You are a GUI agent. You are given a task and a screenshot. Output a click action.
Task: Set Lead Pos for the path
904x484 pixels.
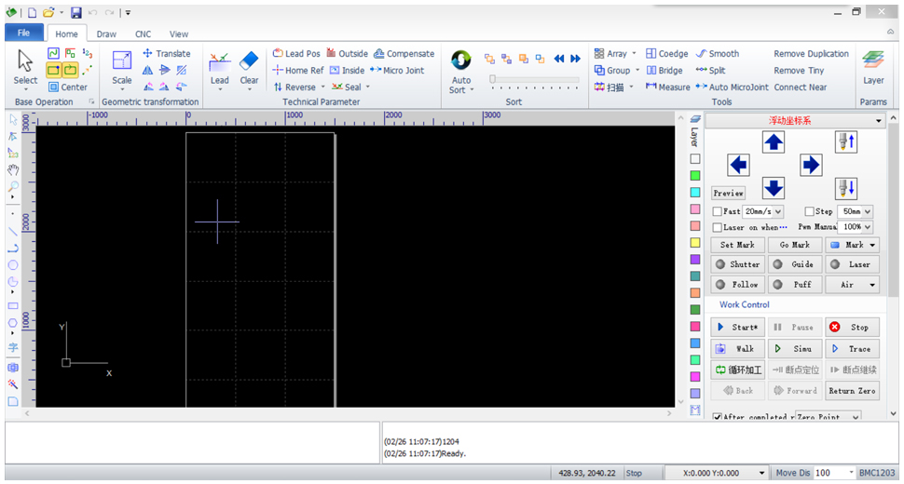[x=296, y=54]
